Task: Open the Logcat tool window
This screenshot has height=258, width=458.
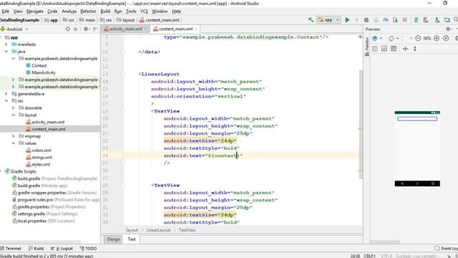Action: coord(62,249)
